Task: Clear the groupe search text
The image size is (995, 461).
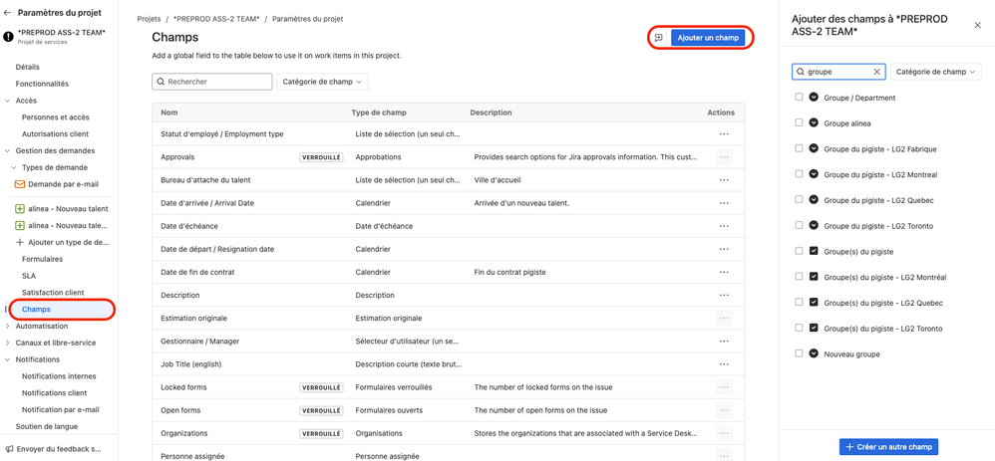Action: coord(877,73)
